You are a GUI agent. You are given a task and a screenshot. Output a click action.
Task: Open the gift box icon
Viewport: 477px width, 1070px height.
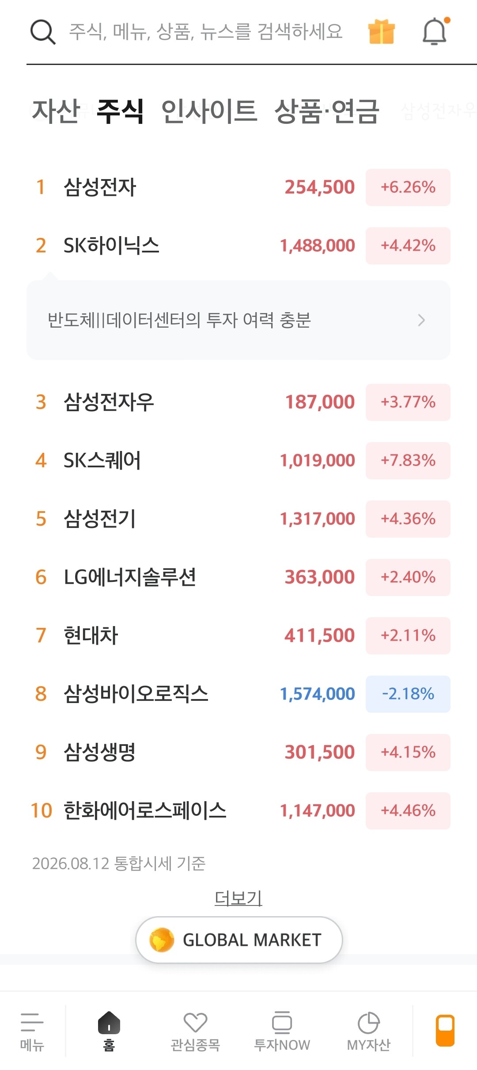pos(382,32)
